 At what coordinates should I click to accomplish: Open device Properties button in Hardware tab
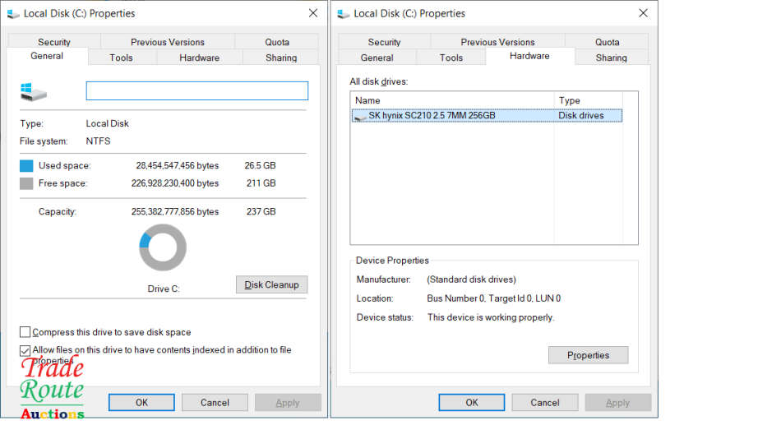[x=588, y=355]
